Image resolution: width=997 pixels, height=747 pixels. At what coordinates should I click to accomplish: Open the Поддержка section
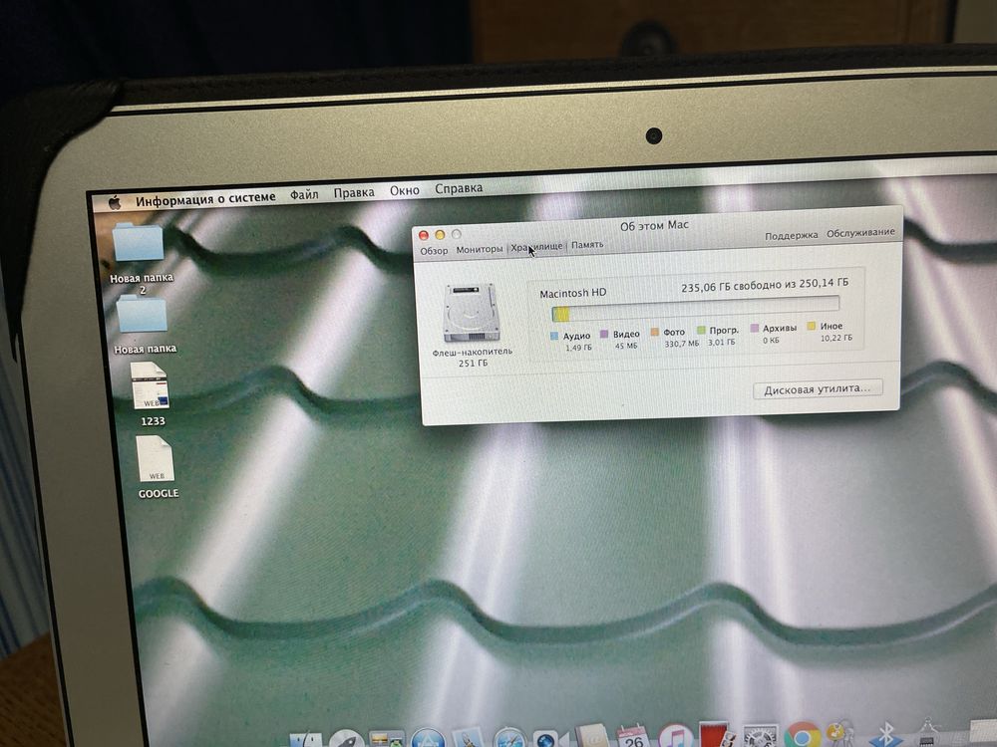click(791, 235)
